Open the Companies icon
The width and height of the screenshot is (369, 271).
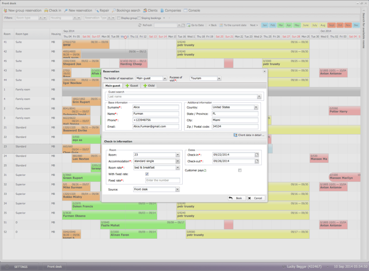(162, 11)
